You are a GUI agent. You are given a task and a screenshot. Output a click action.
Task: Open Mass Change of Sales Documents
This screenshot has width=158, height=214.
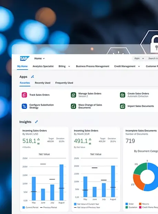[90, 106]
